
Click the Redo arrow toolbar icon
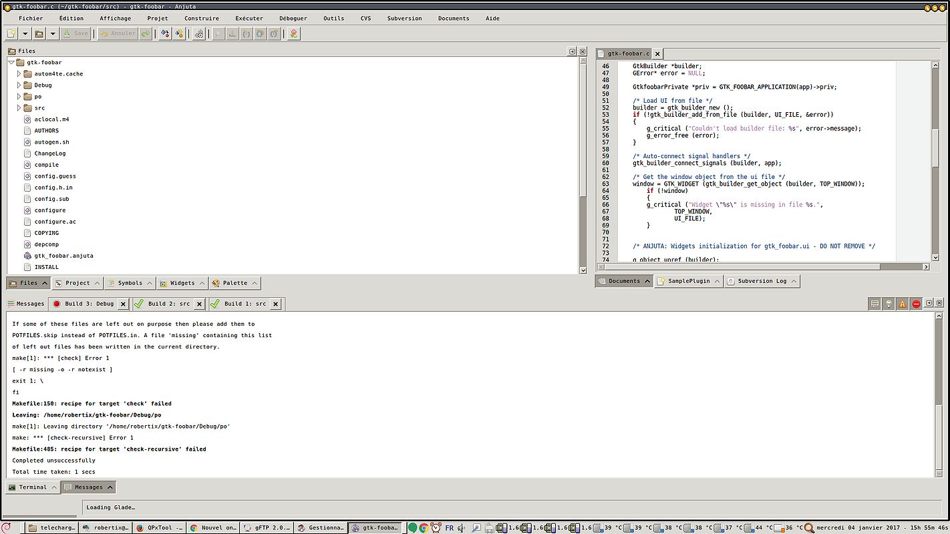pyautogui.click(x=146, y=33)
